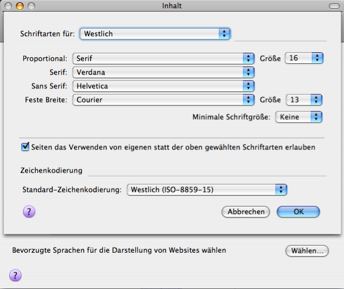The image size is (344, 289).
Task: Open the Serif font dropdown showing Verdana
Action: coord(163,72)
